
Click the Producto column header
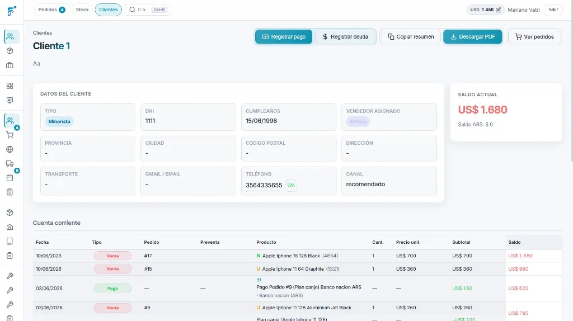[x=266, y=242]
